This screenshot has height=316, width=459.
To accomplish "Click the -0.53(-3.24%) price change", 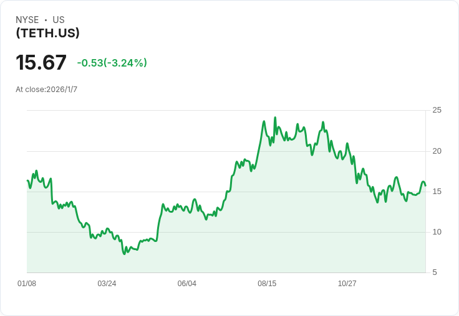I will click(x=112, y=63).
